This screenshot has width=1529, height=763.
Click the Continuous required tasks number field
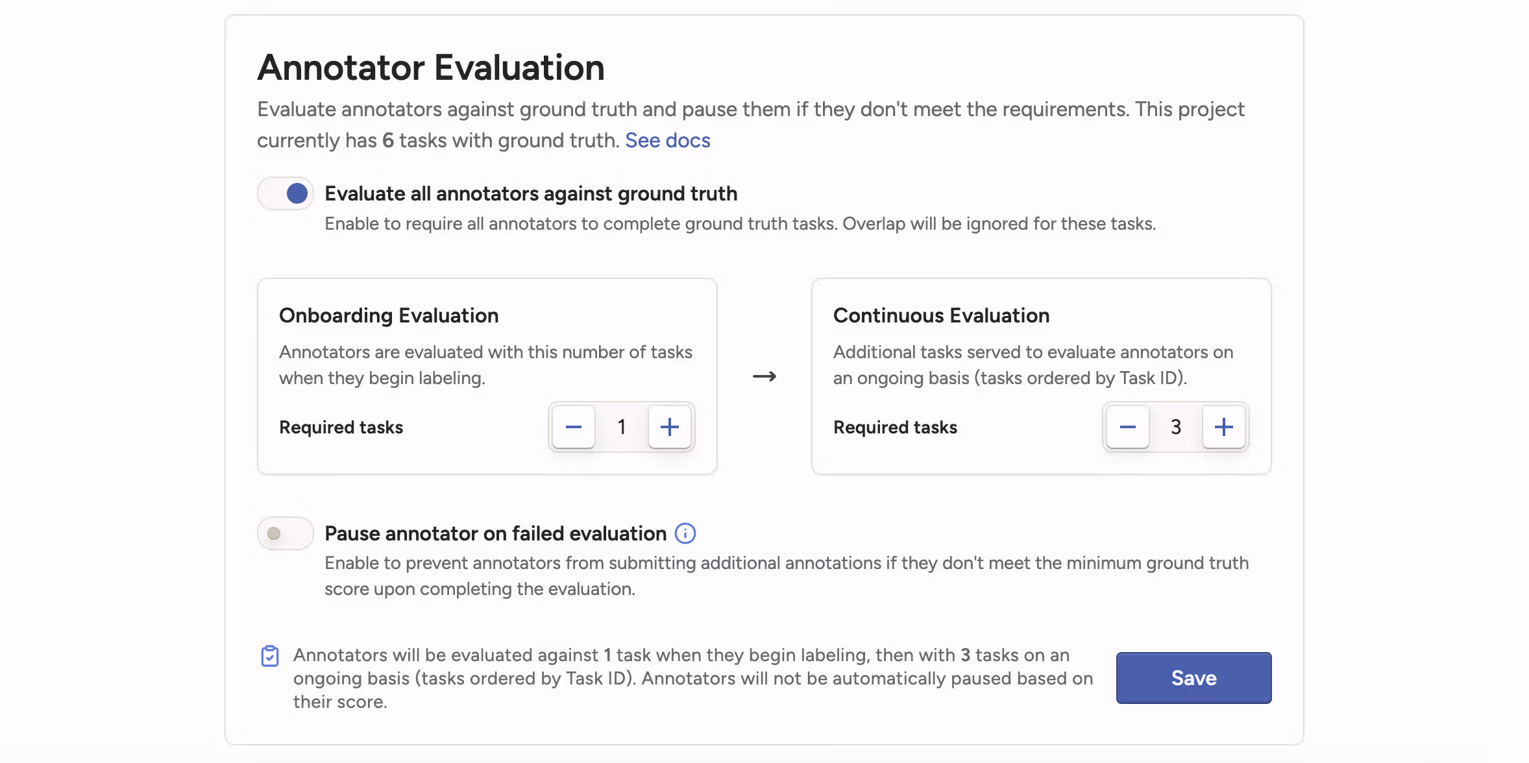point(1175,427)
